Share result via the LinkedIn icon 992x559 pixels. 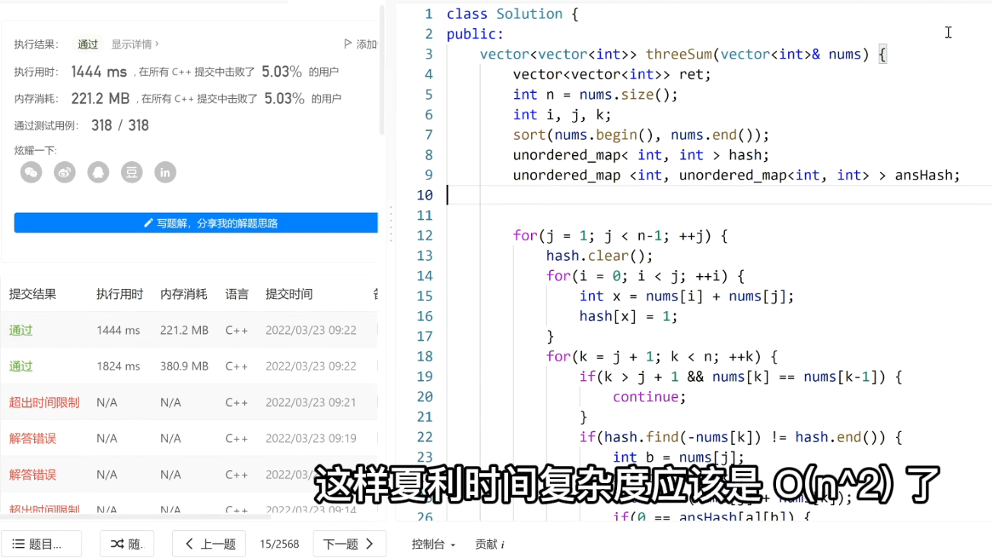165,172
